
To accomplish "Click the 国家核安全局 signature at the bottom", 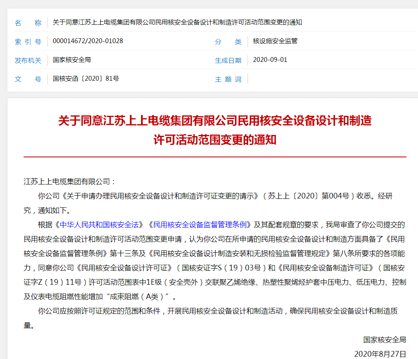I will (384, 339).
